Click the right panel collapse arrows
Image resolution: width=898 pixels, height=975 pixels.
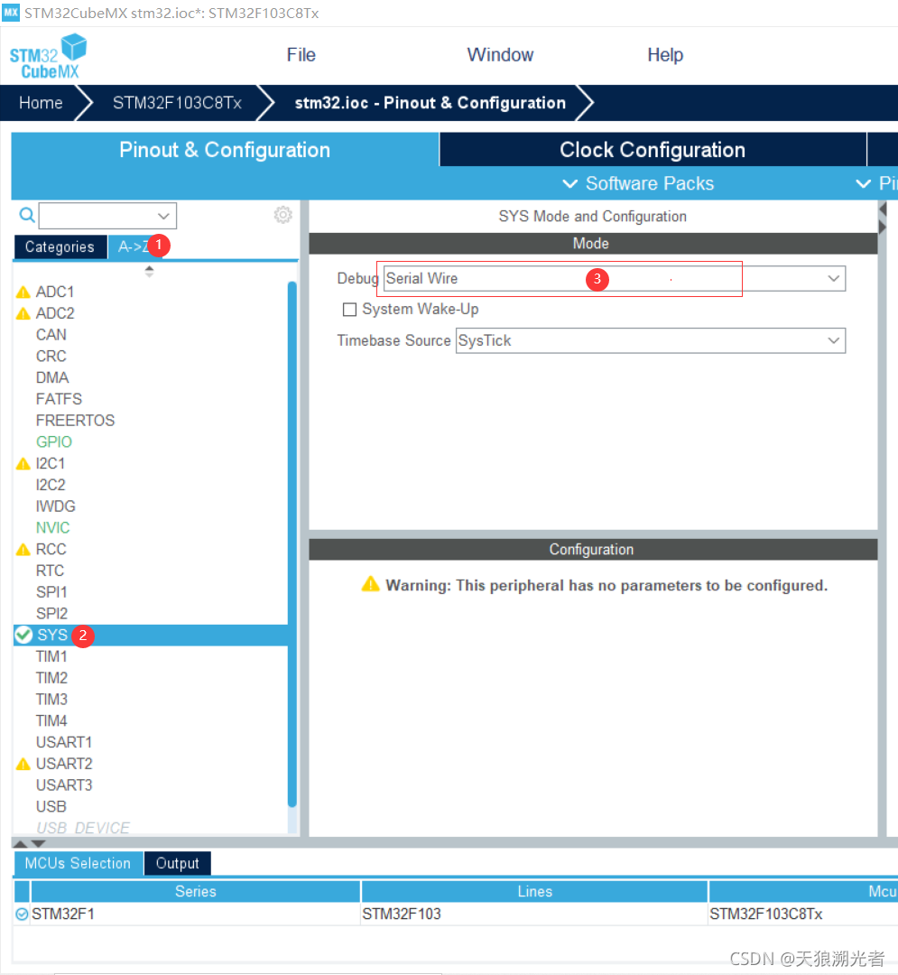click(883, 218)
